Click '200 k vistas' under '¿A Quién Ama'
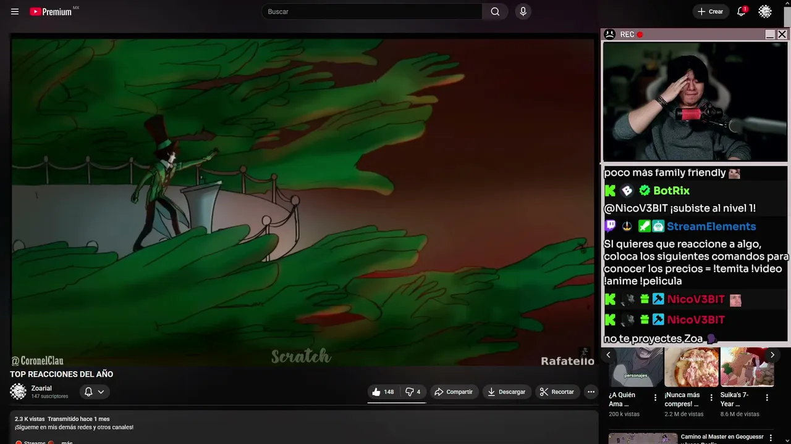Image resolution: width=791 pixels, height=444 pixels. (x=624, y=414)
